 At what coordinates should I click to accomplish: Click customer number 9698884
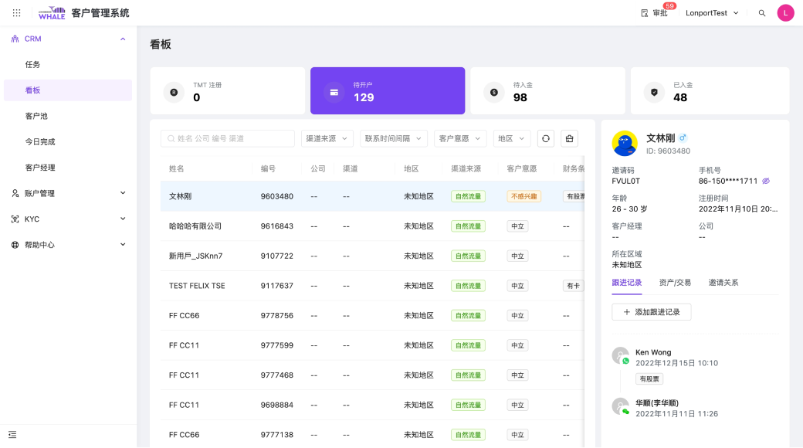tap(277, 405)
